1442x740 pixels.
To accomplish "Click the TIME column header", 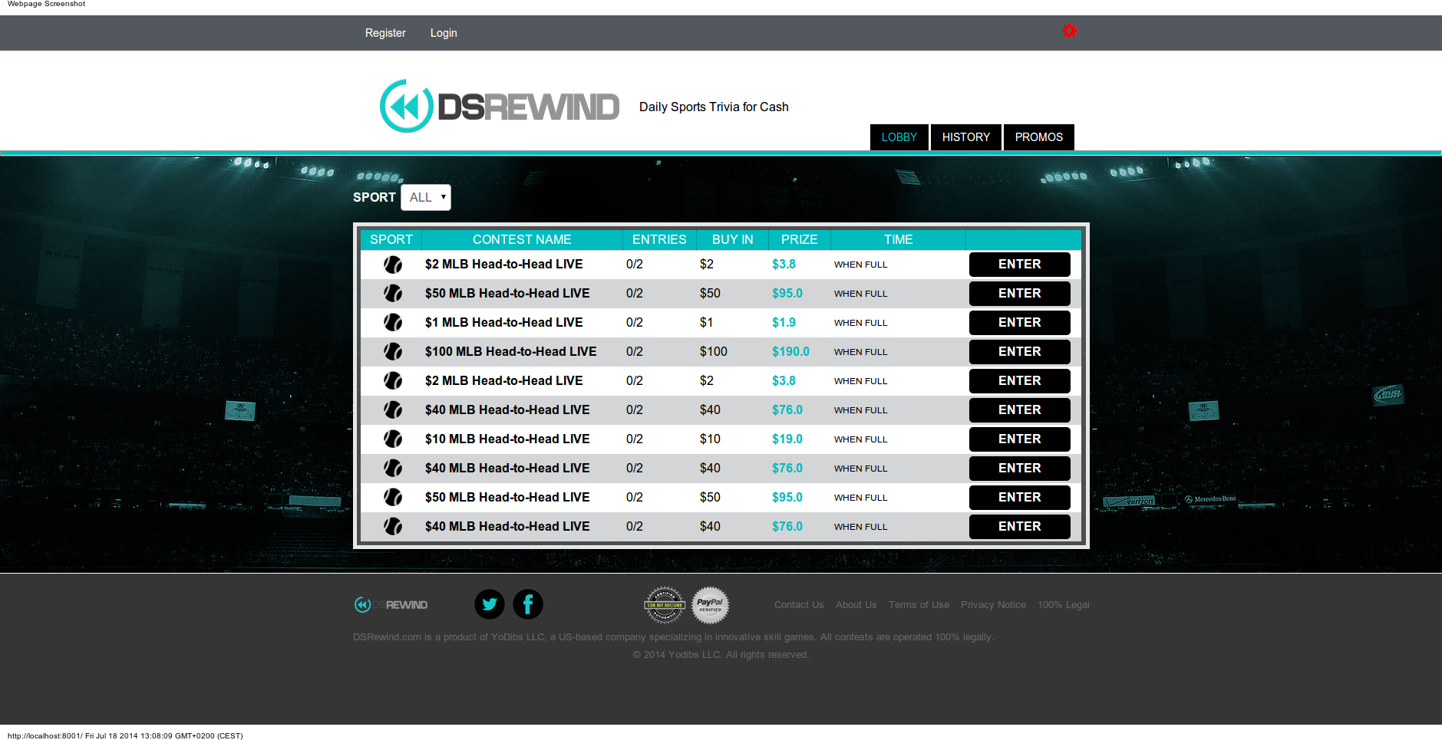I will (x=899, y=240).
